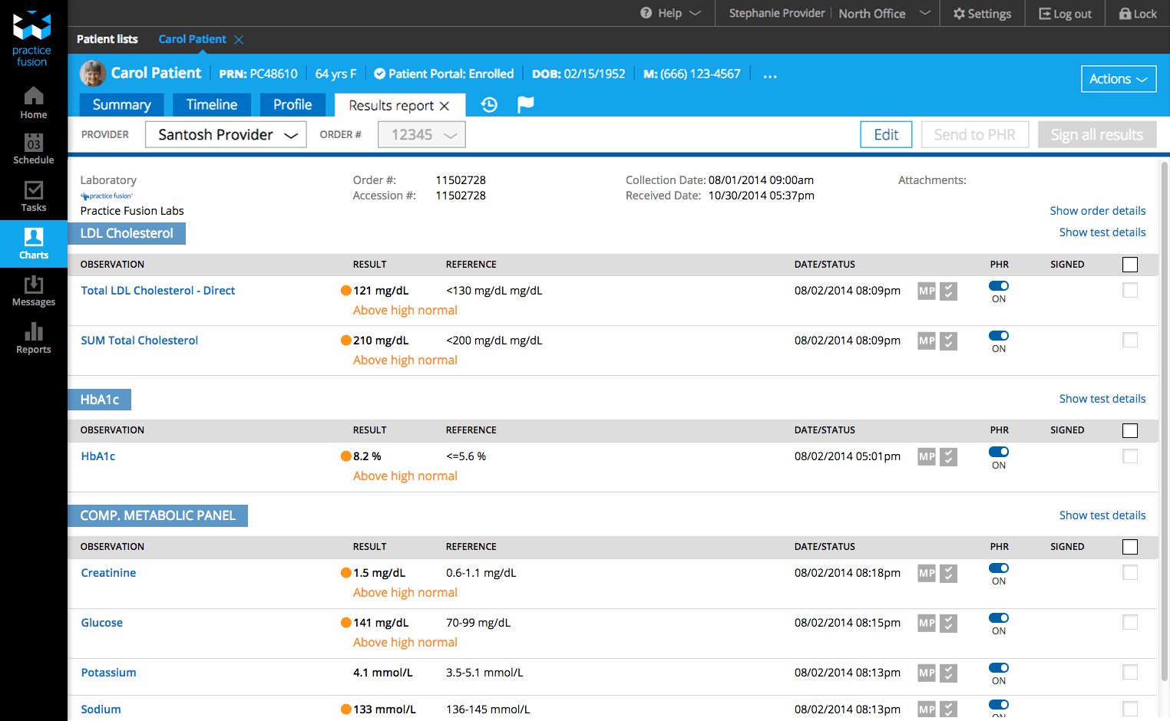The width and height of the screenshot is (1170, 721).
Task: Open the Patient lists tab
Action: pos(107,39)
